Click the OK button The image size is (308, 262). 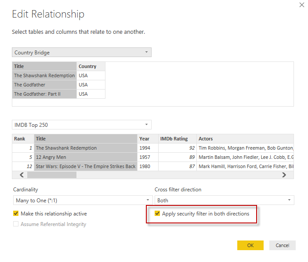pos(250,245)
